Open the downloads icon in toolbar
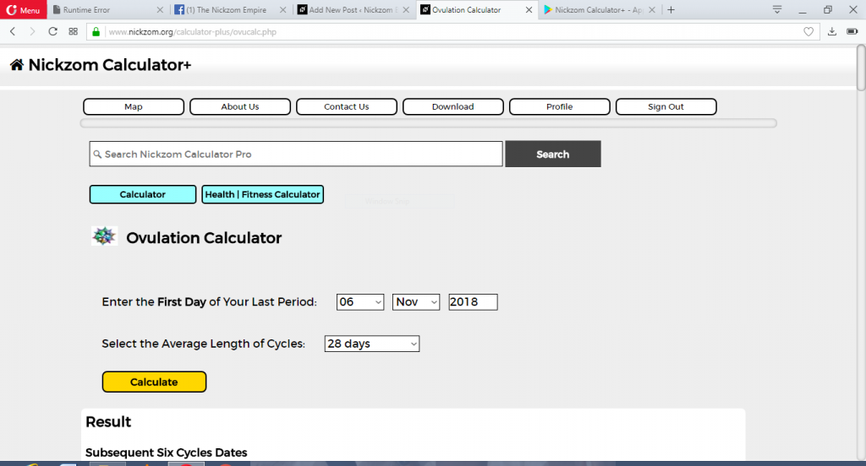 (x=832, y=32)
